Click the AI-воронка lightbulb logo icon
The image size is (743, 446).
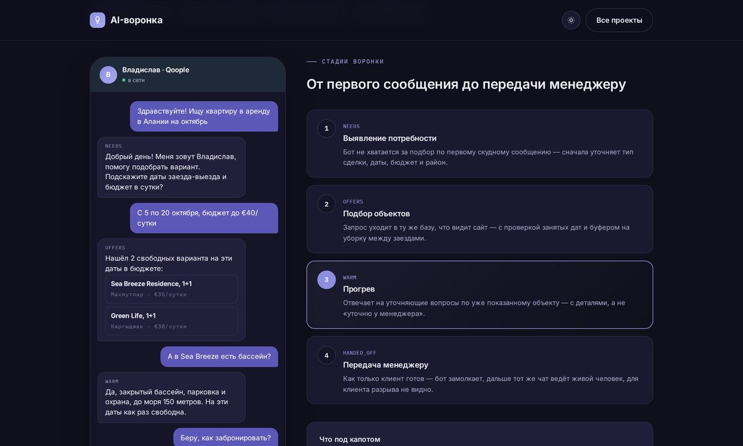97,20
